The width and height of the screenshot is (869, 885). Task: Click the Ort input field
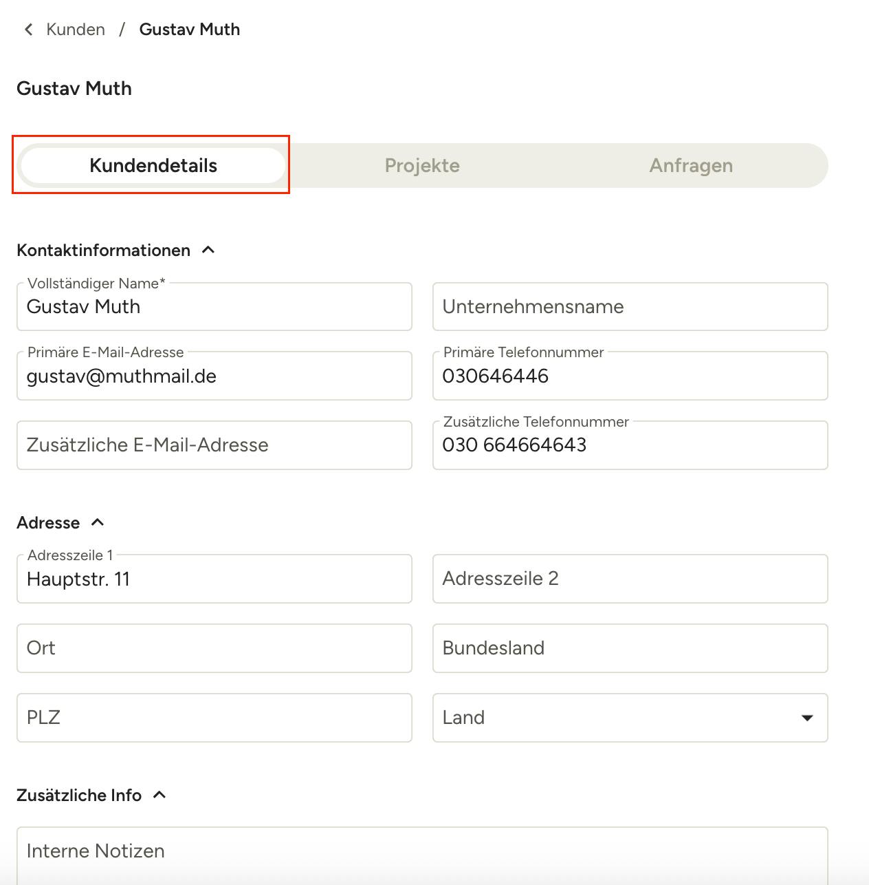pos(214,648)
